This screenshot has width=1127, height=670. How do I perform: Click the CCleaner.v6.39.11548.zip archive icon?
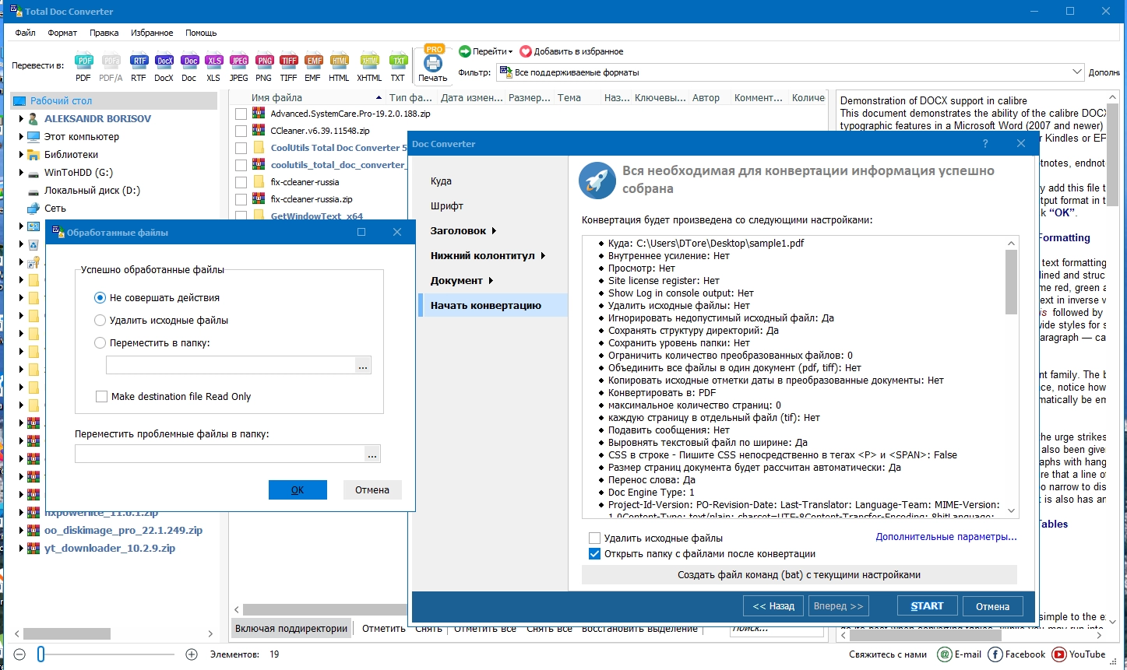point(259,130)
